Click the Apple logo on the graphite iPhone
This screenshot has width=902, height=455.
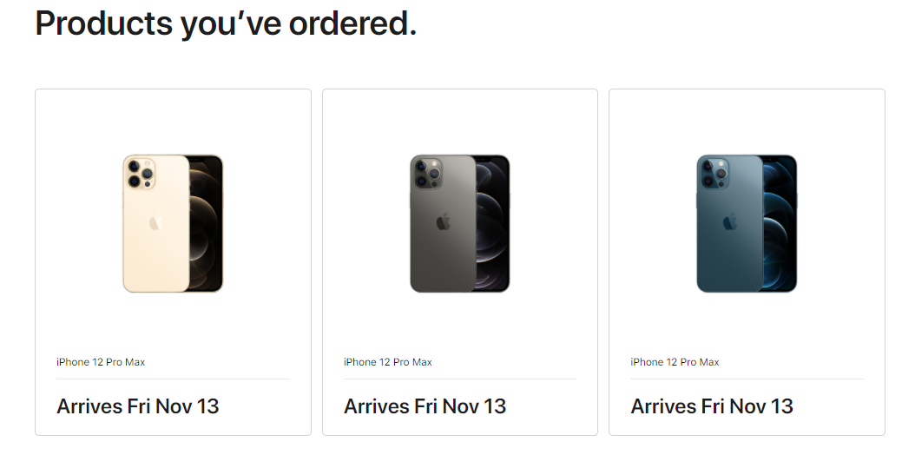(443, 221)
